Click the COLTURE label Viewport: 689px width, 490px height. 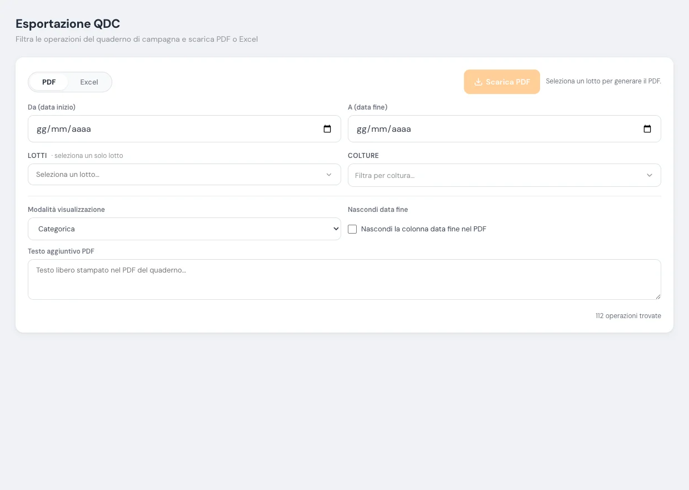363,156
